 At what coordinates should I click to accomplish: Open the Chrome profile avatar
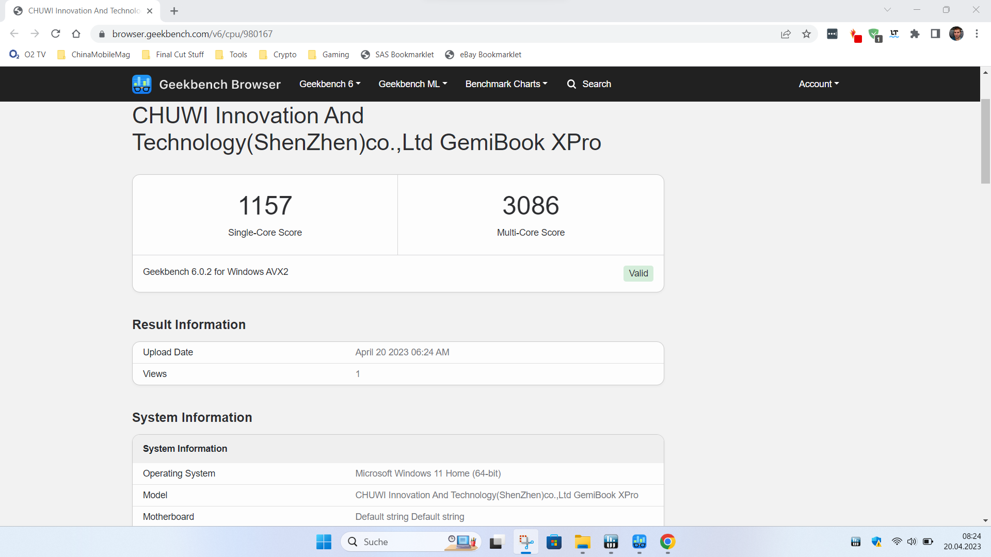(x=956, y=34)
